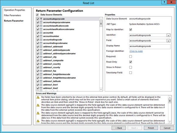Toggle the Data Source Elements select-all checkbox

(x=37, y=15)
